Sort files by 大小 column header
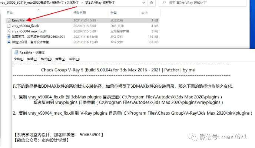255x148 pixels. click(x=145, y=13)
